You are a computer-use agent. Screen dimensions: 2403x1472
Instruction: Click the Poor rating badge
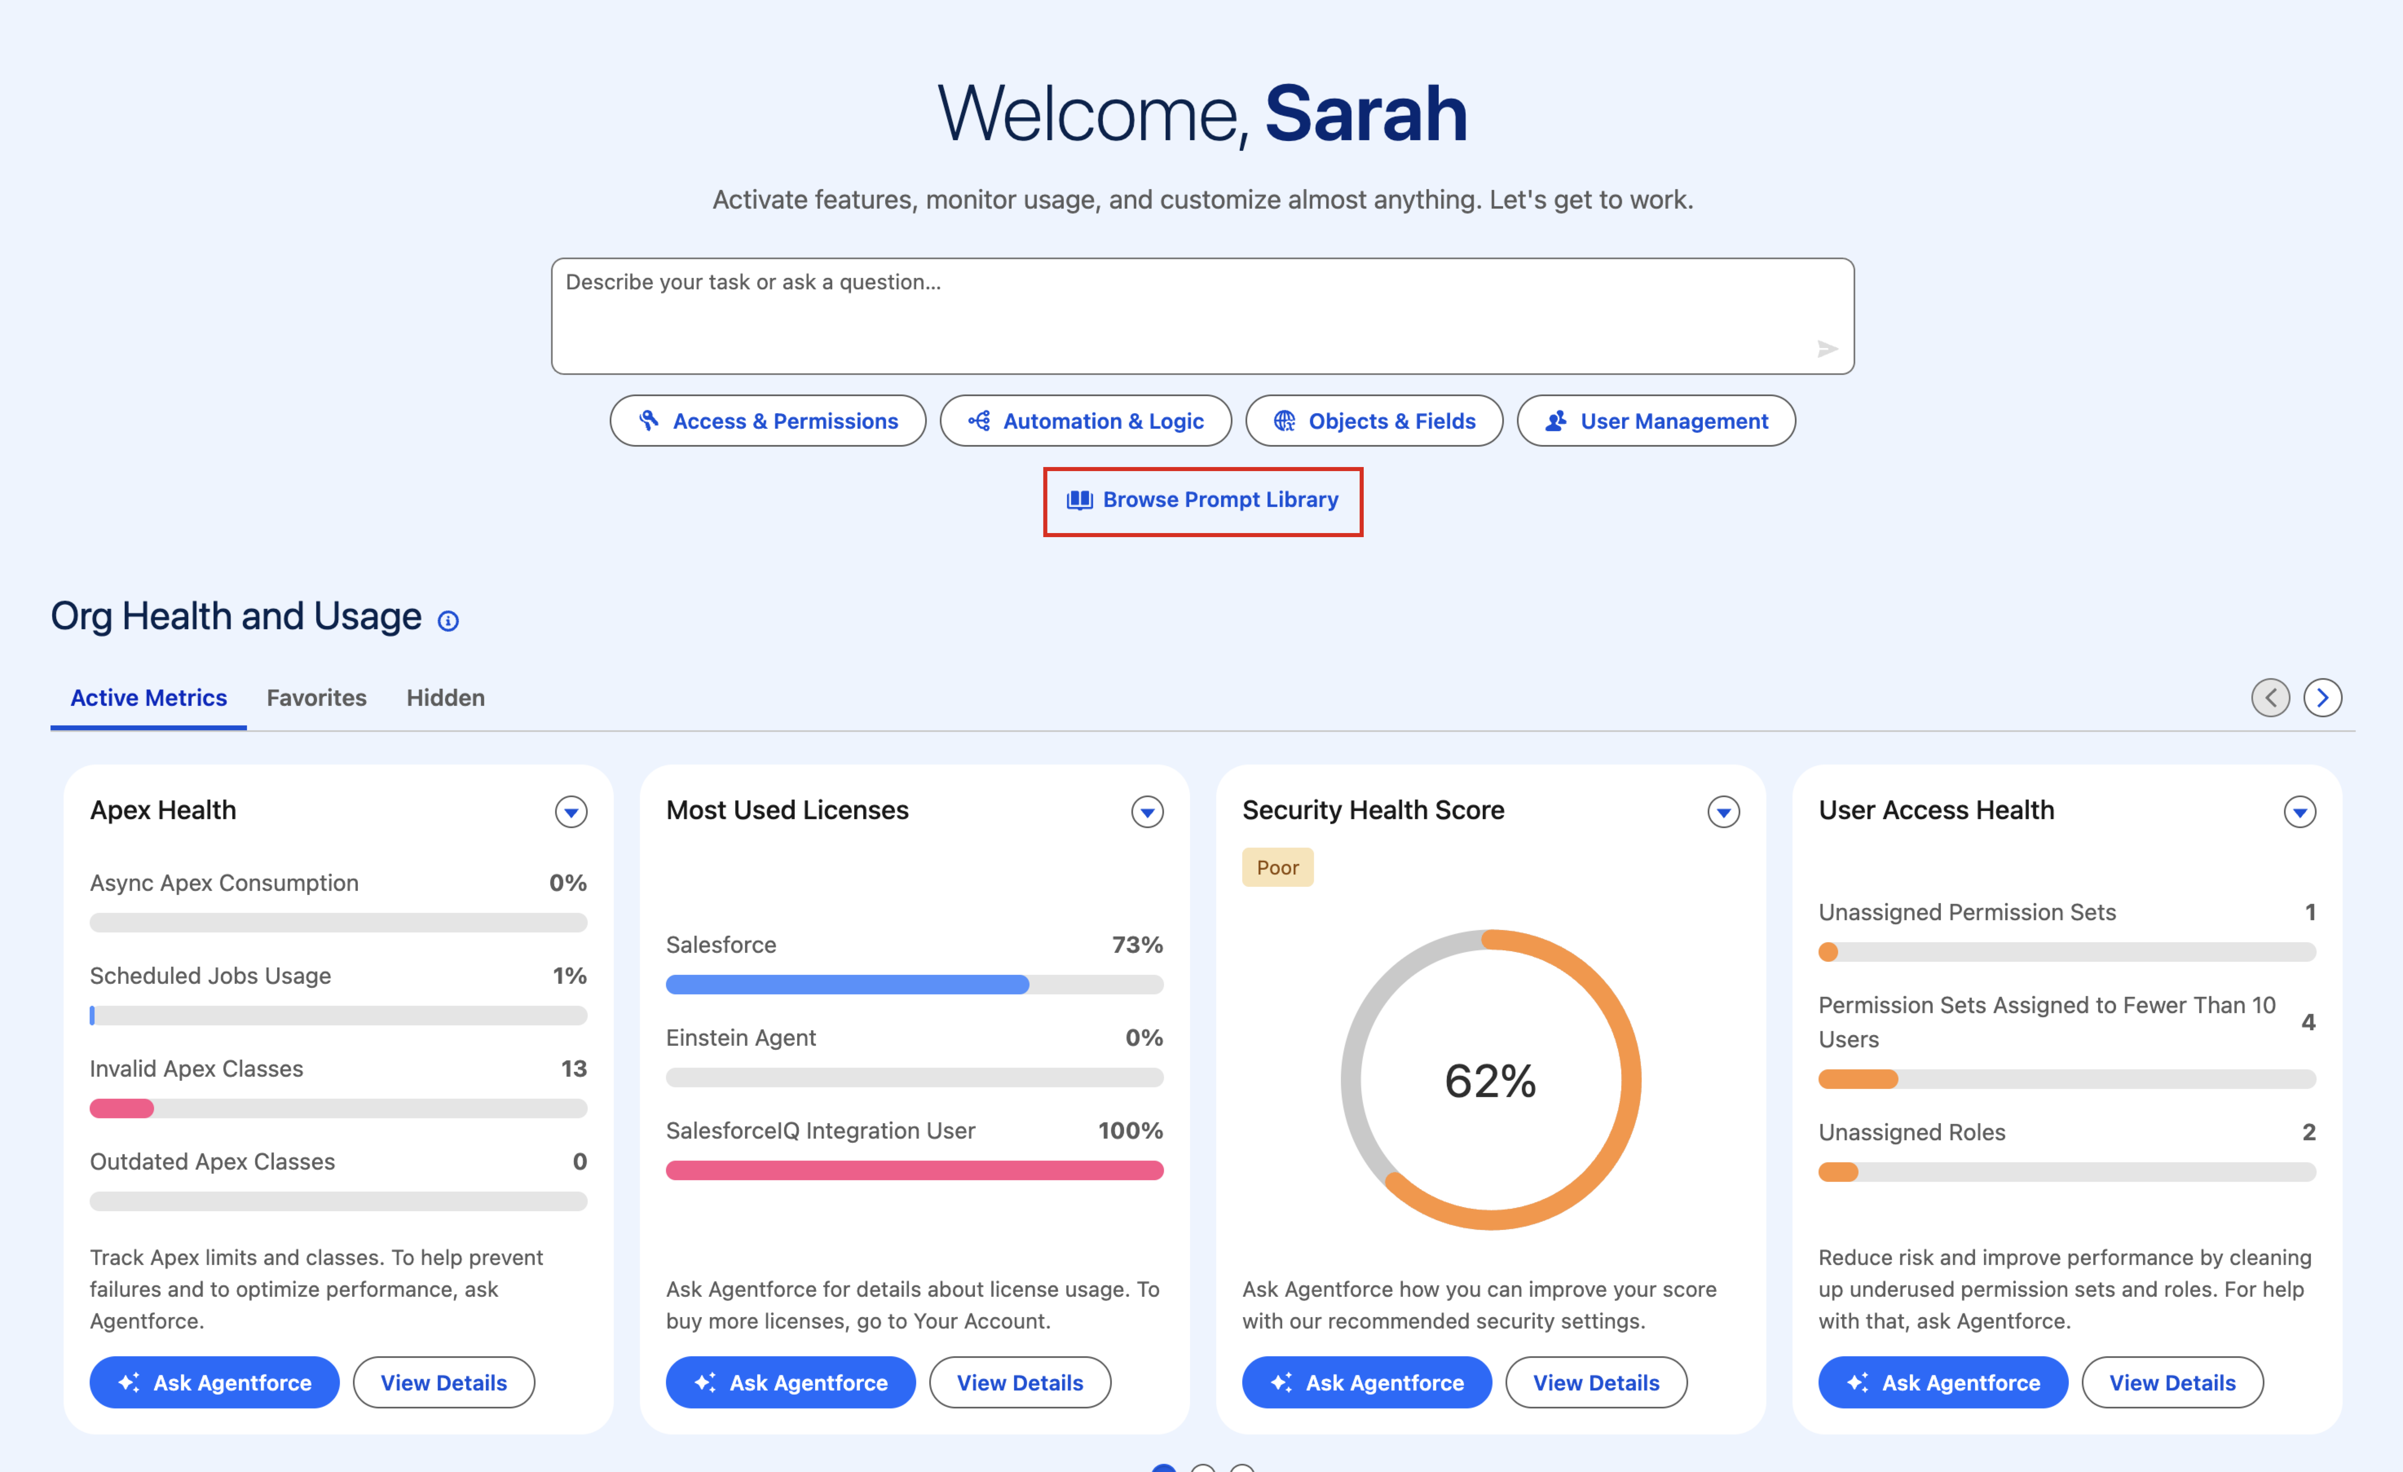(x=1278, y=867)
